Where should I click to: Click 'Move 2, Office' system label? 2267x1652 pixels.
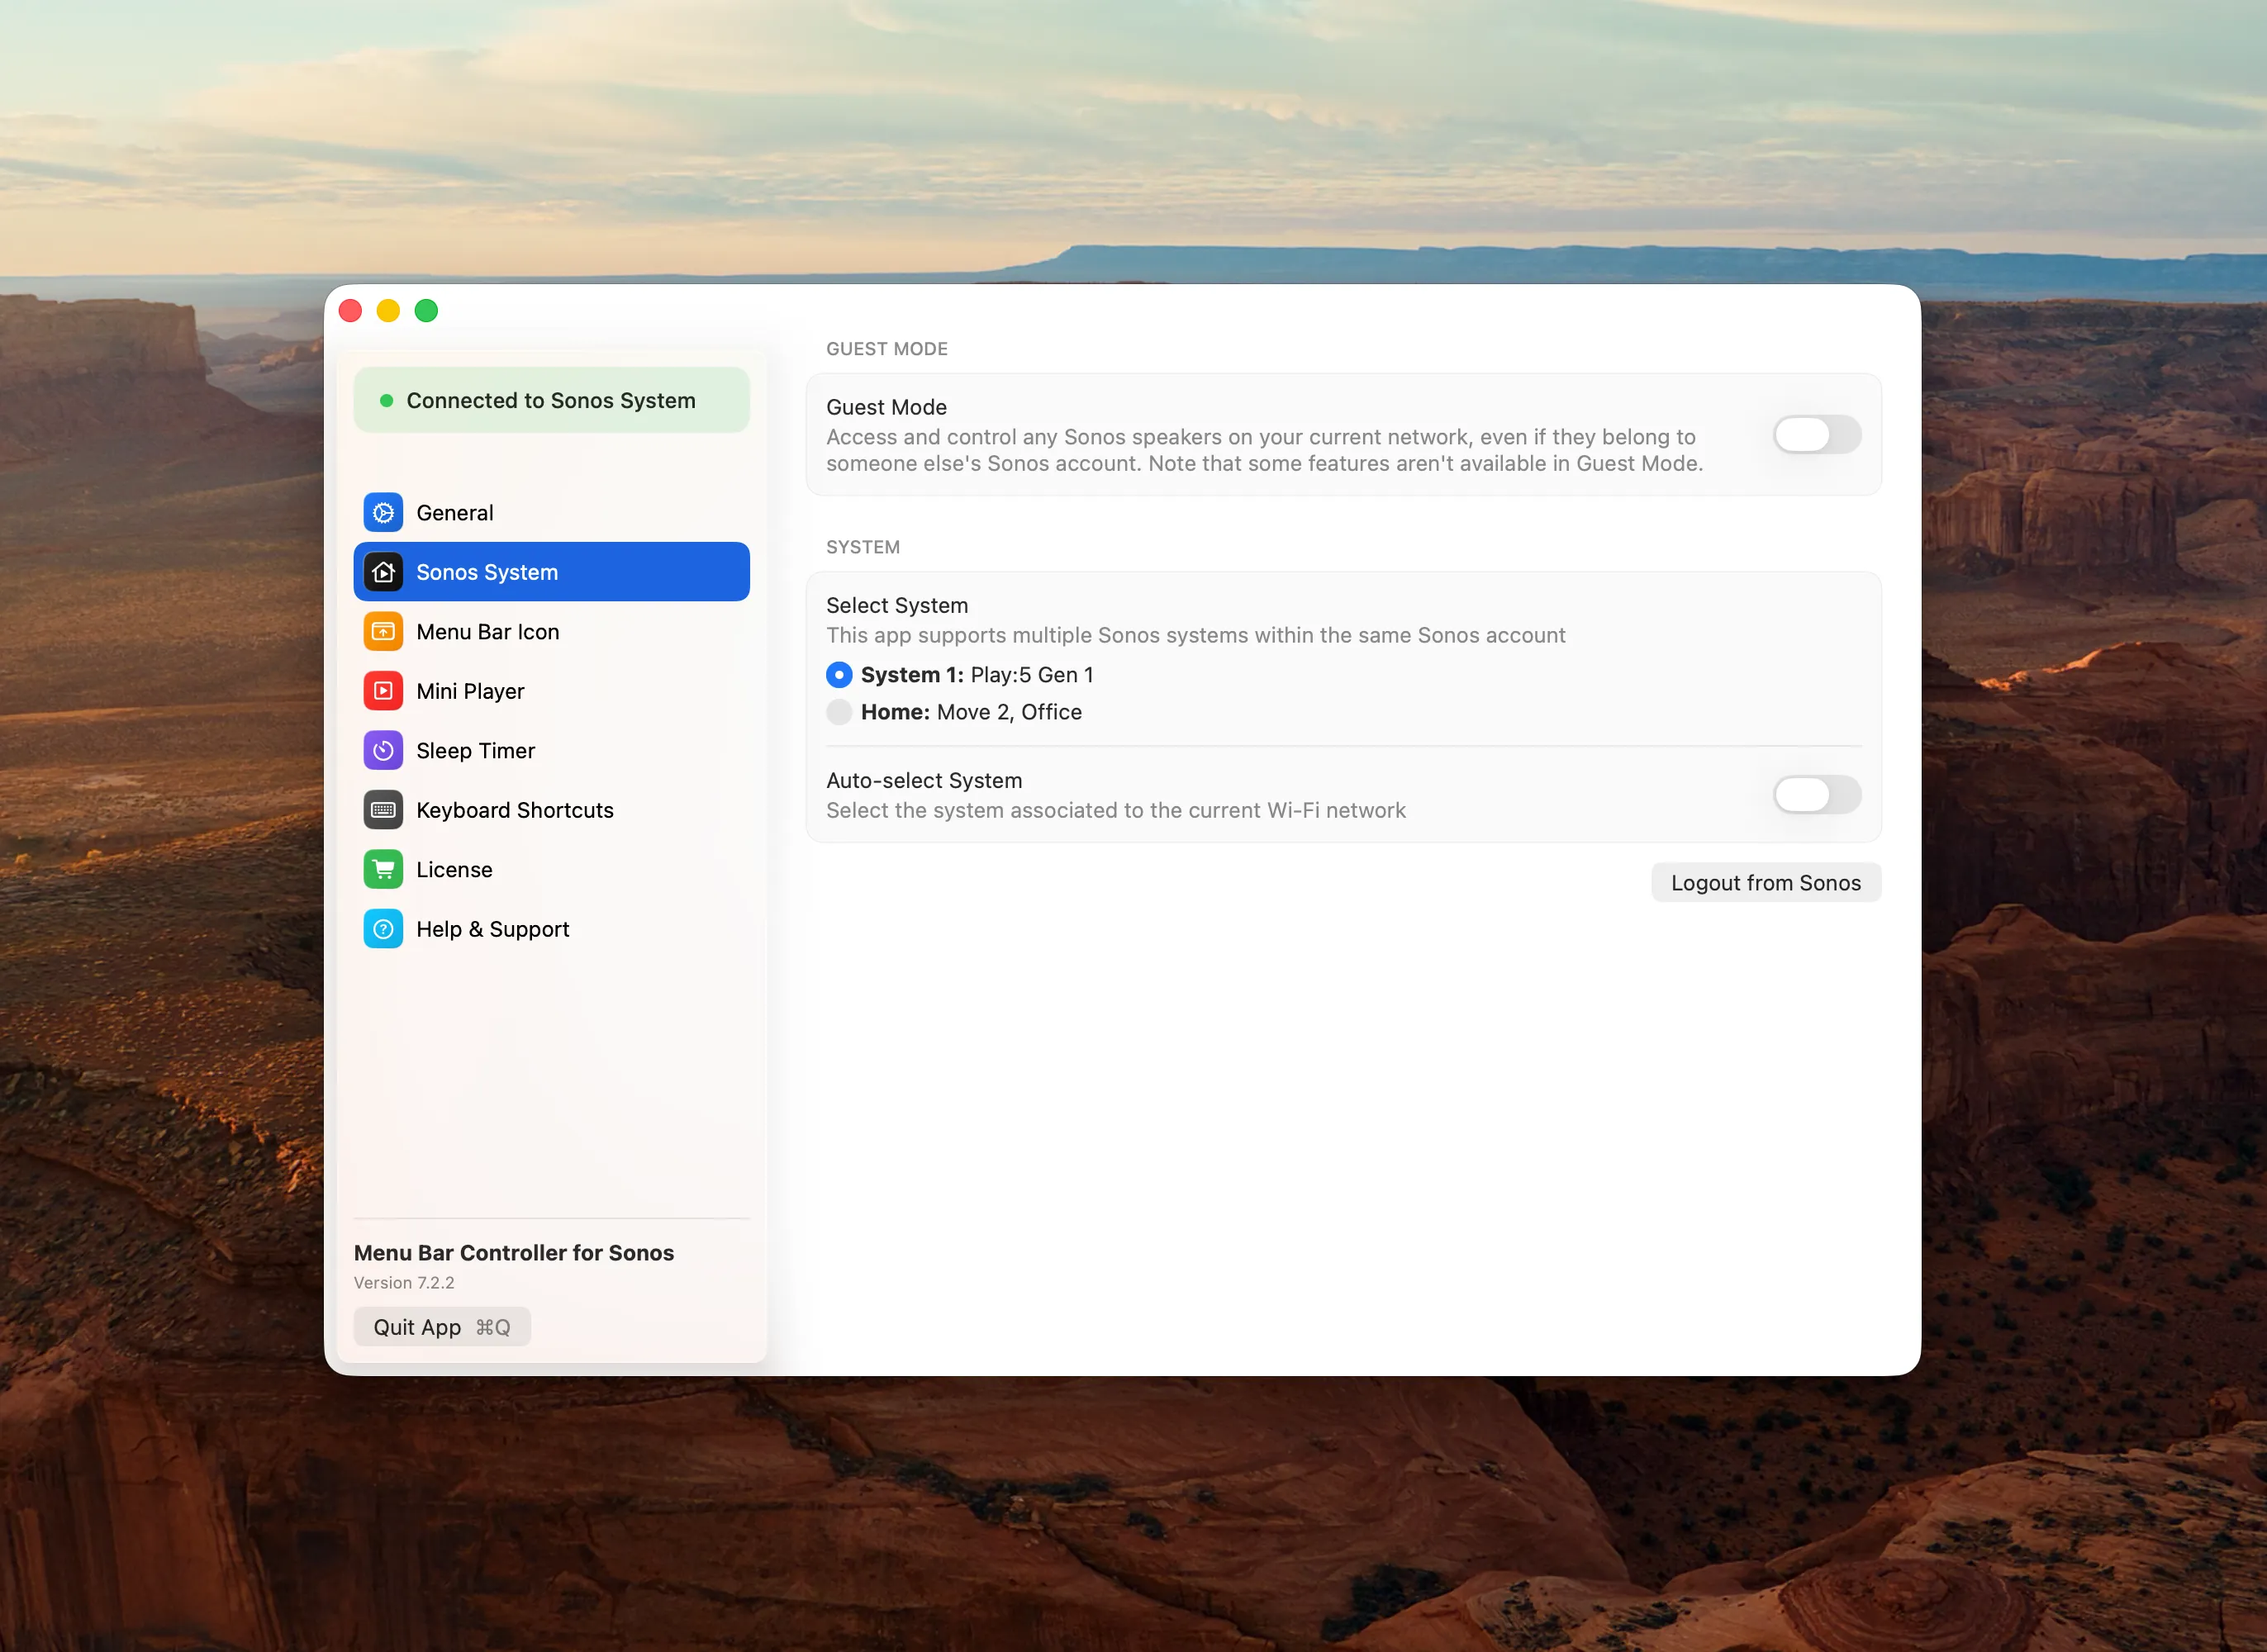tap(1009, 712)
